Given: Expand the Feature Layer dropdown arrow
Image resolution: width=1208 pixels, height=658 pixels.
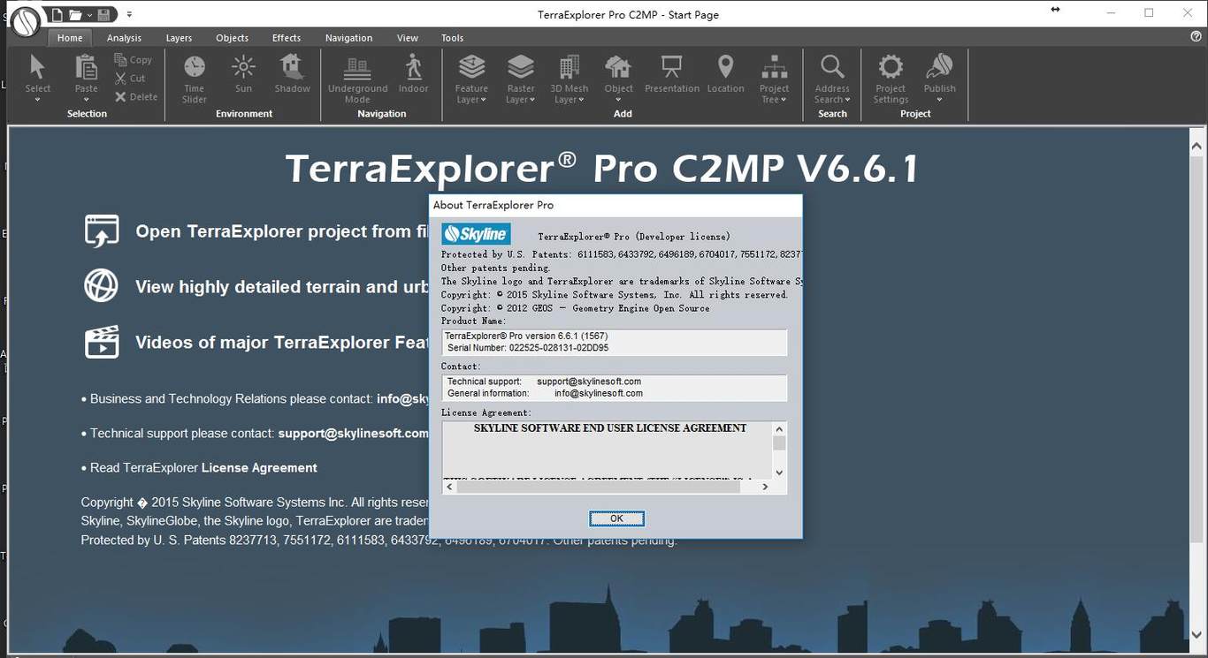Looking at the screenshot, I should pos(484,100).
